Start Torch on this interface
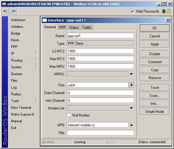The height and width of the screenshot is (149, 174). [x=155, y=88]
